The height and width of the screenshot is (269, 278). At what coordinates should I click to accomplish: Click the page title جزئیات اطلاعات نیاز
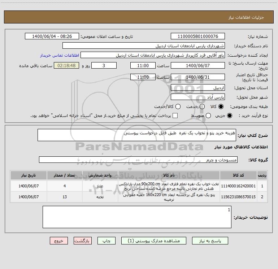click(x=246, y=17)
